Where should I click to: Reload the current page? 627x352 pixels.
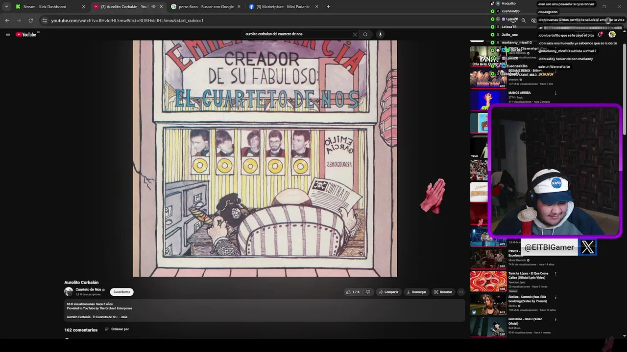[x=30, y=21]
